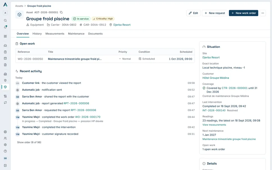Open the workspace switcher labeled A
Viewport: 272px width, 170px height.
pyautogui.click(x=5, y=13)
